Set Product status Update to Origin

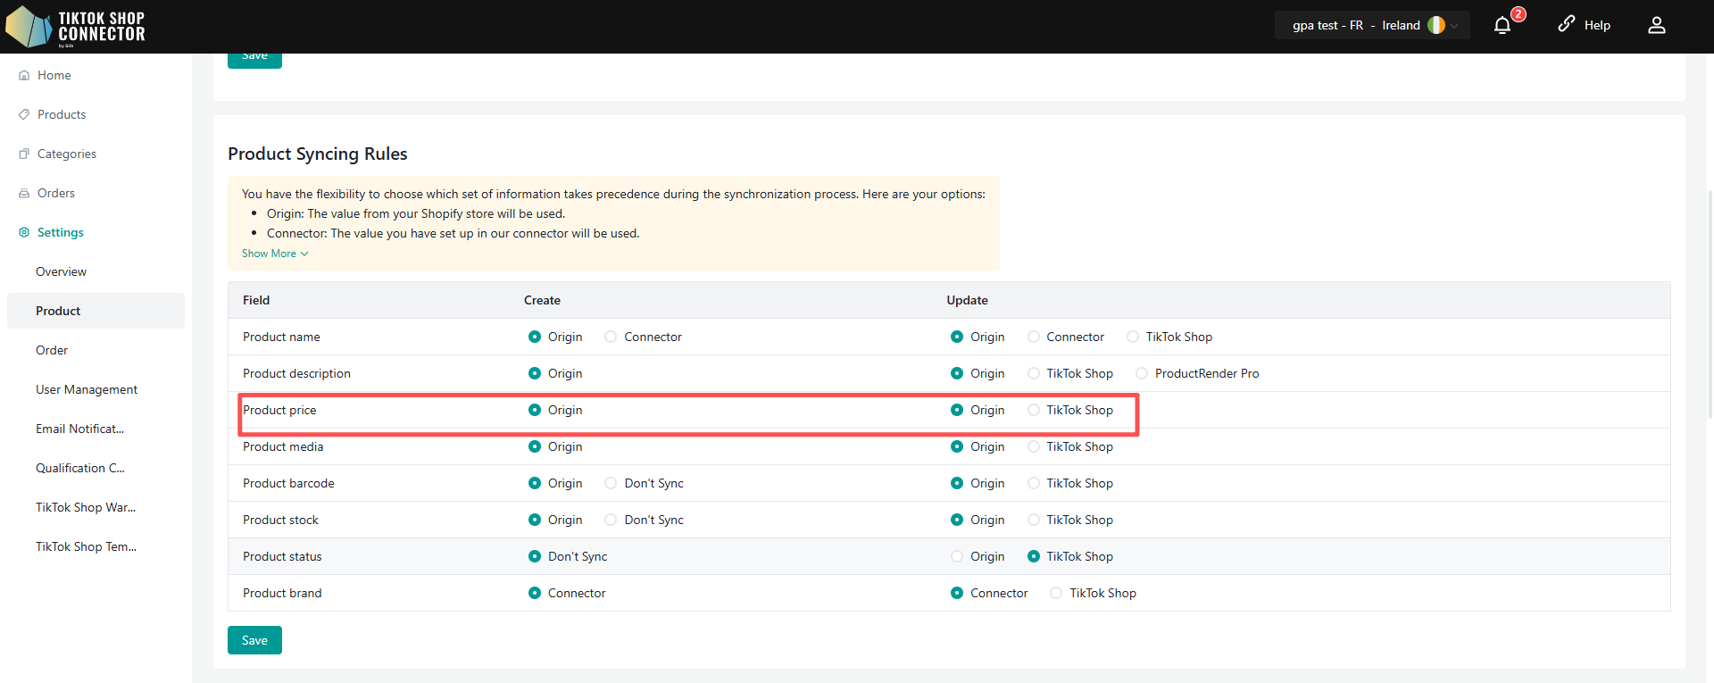point(957,556)
